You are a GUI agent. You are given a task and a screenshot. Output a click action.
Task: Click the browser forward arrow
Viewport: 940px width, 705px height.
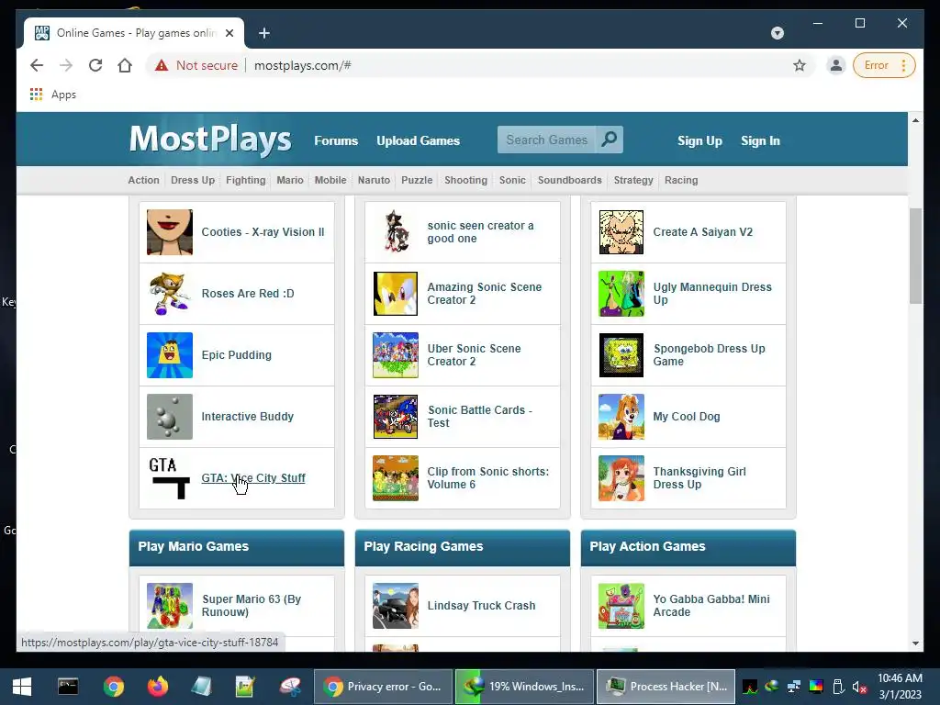66,65
